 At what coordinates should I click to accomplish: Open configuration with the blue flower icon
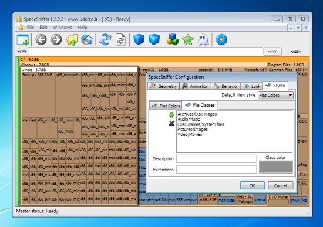pos(221,39)
